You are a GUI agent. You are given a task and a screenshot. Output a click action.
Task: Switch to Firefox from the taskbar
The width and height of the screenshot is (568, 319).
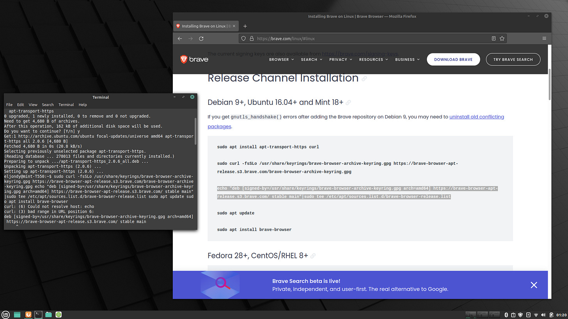pyautogui.click(x=28, y=314)
